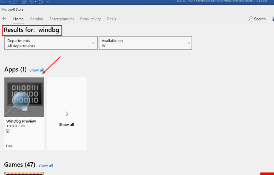
Task: Click the Save icon in Word title bar
Action: [x=24, y=2]
